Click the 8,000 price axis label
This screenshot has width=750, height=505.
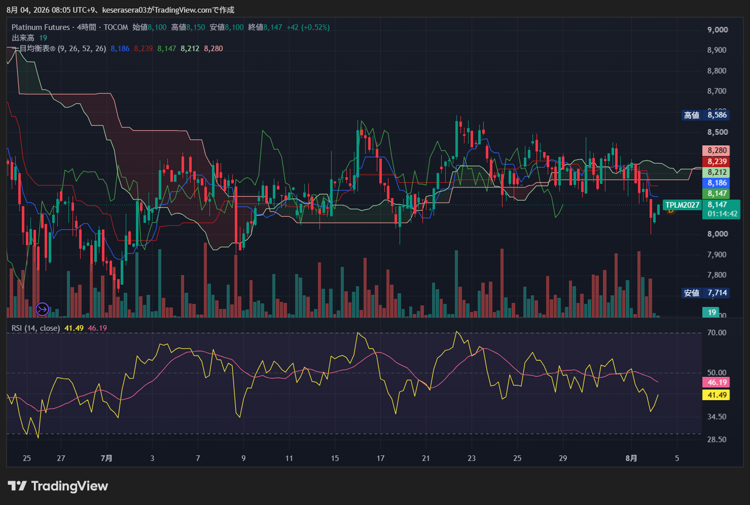[718, 234]
